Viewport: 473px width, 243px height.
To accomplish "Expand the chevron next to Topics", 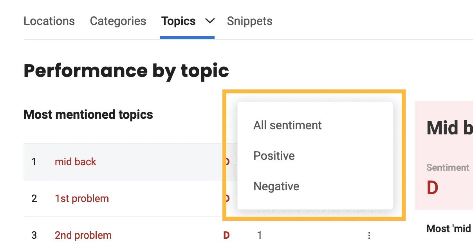I will tap(210, 21).
